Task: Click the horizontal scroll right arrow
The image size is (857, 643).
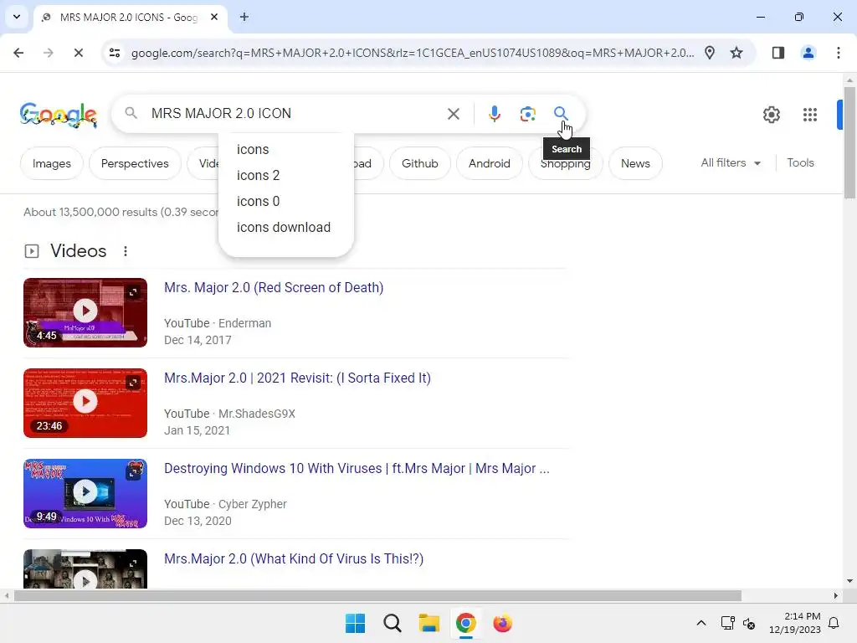Action: pyautogui.click(x=836, y=595)
